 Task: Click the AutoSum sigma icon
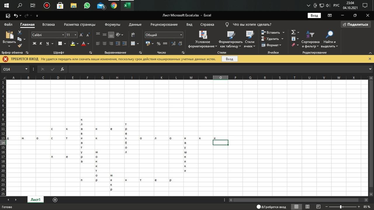(293, 32)
